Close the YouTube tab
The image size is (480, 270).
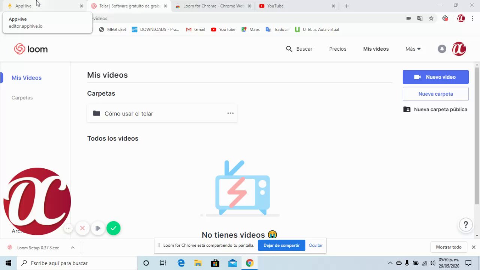point(333,6)
